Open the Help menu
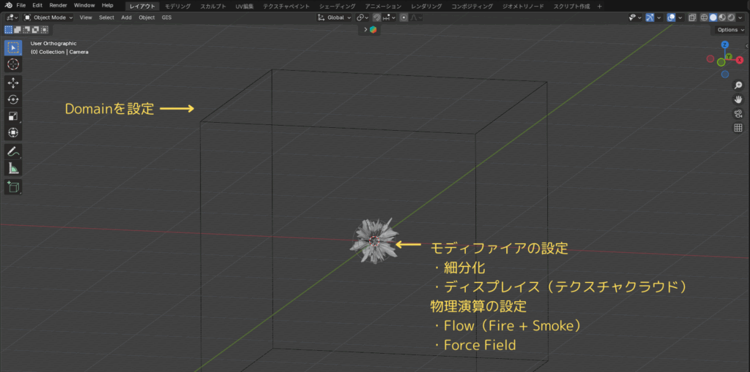The width and height of the screenshot is (750, 372). coord(107,6)
